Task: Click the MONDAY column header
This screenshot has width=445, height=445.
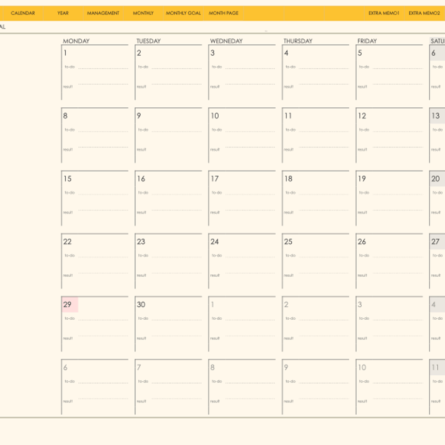Action: [76, 41]
